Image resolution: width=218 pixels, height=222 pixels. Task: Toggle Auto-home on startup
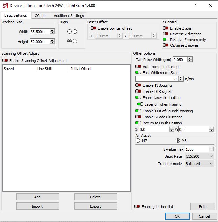point(138,67)
